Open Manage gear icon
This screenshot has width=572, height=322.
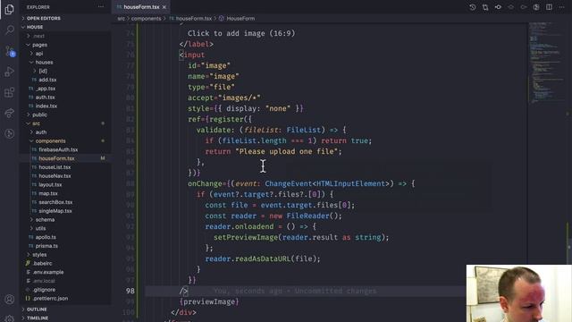click(10, 318)
